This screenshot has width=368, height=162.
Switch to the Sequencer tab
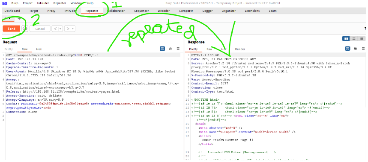pyautogui.click(x=141, y=11)
